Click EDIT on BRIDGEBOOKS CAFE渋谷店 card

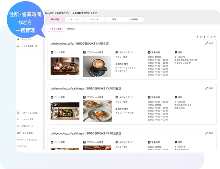(209, 88)
